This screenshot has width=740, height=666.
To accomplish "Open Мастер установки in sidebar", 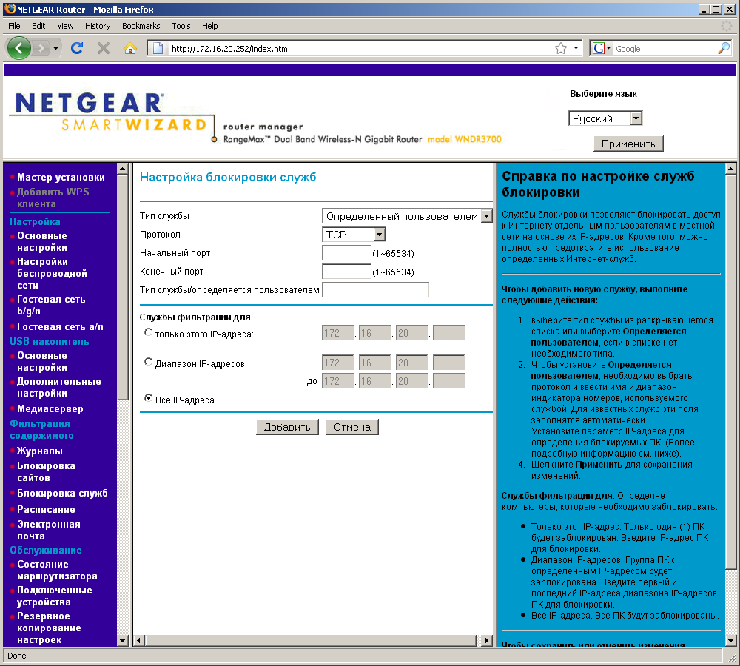I will 61,178.
